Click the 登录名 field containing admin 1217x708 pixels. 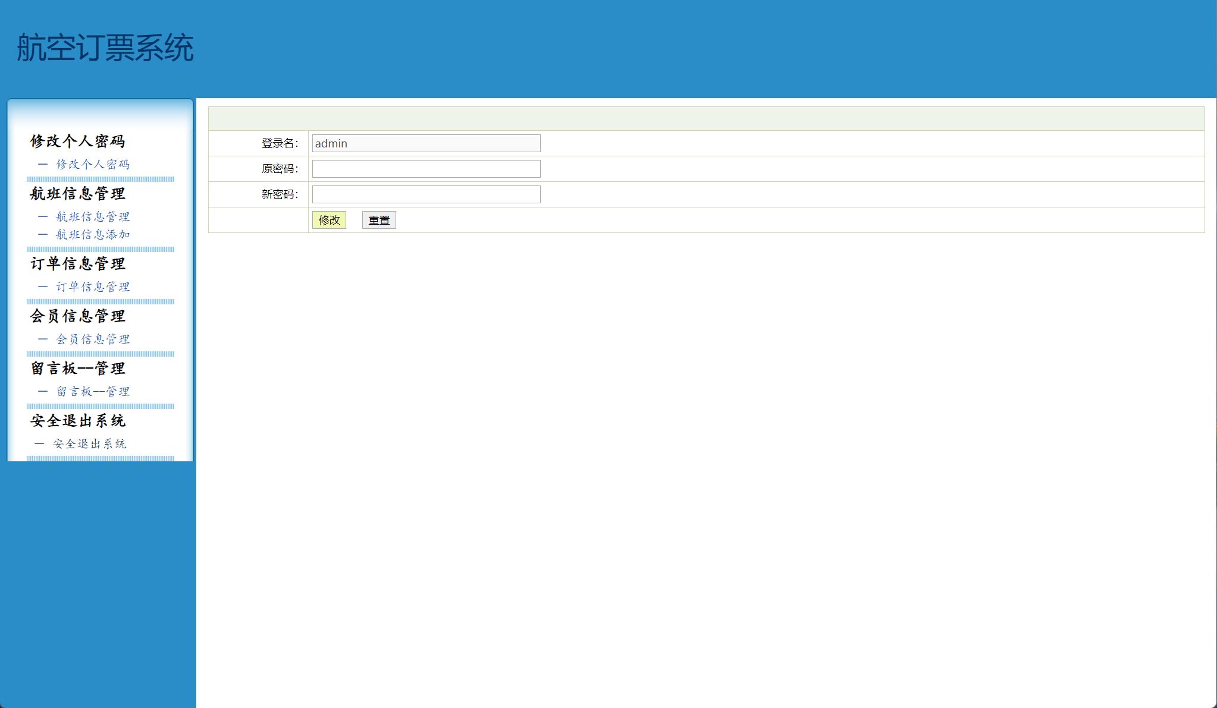click(x=426, y=143)
